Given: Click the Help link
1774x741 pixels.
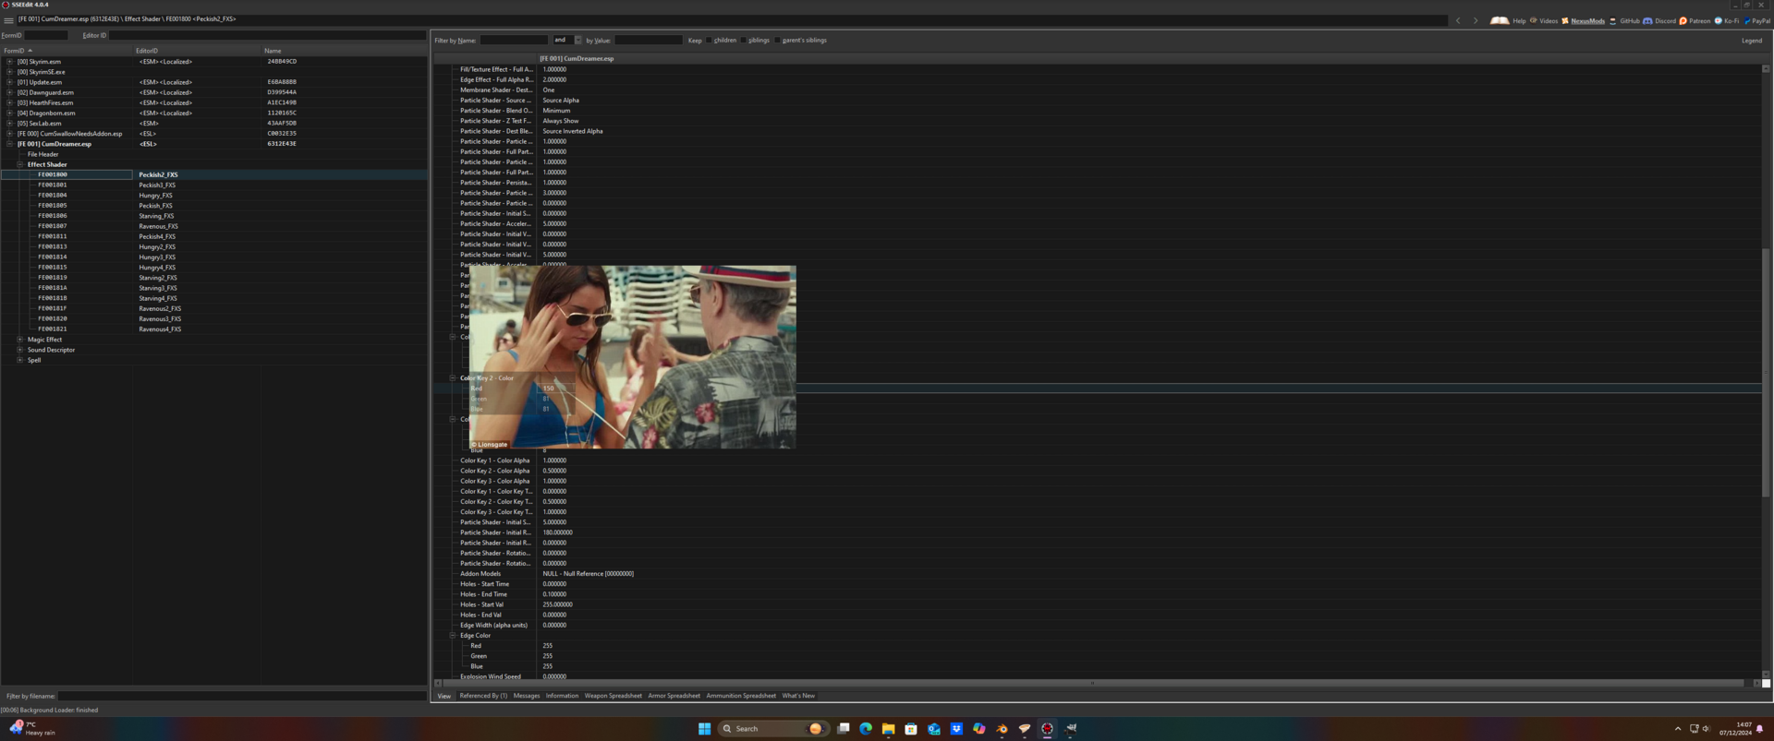Looking at the screenshot, I should [x=1519, y=20].
